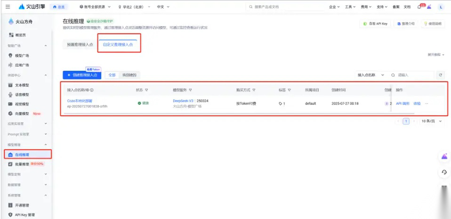Click the API 调用 action link
451x219 pixels.
tap(403, 104)
